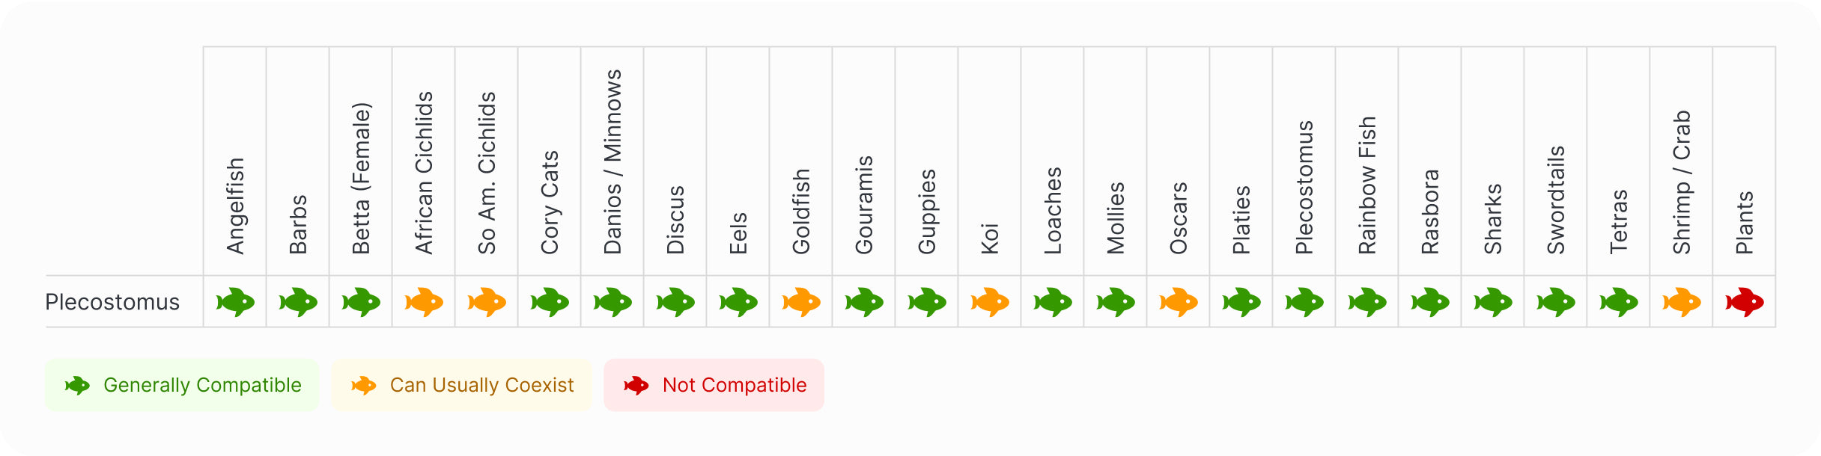Viewport: 1821px width, 456px height.
Task: Click the Not Compatible legend badge
Action: (714, 385)
